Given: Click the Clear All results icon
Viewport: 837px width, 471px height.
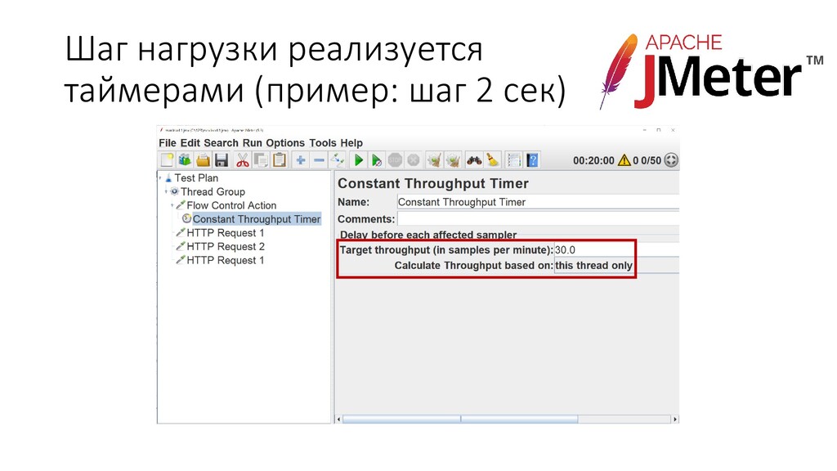Looking at the screenshot, I should [453, 160].
